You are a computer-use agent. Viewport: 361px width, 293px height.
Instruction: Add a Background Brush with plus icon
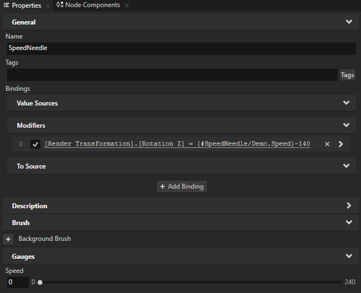click(8, 239)
